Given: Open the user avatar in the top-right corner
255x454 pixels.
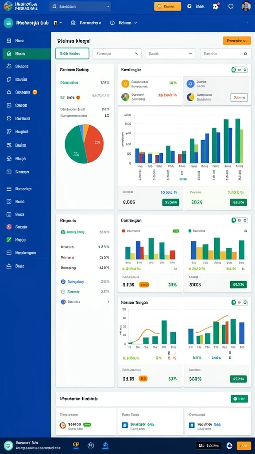Looking at the screenshot, I should (x=246, y=6).
